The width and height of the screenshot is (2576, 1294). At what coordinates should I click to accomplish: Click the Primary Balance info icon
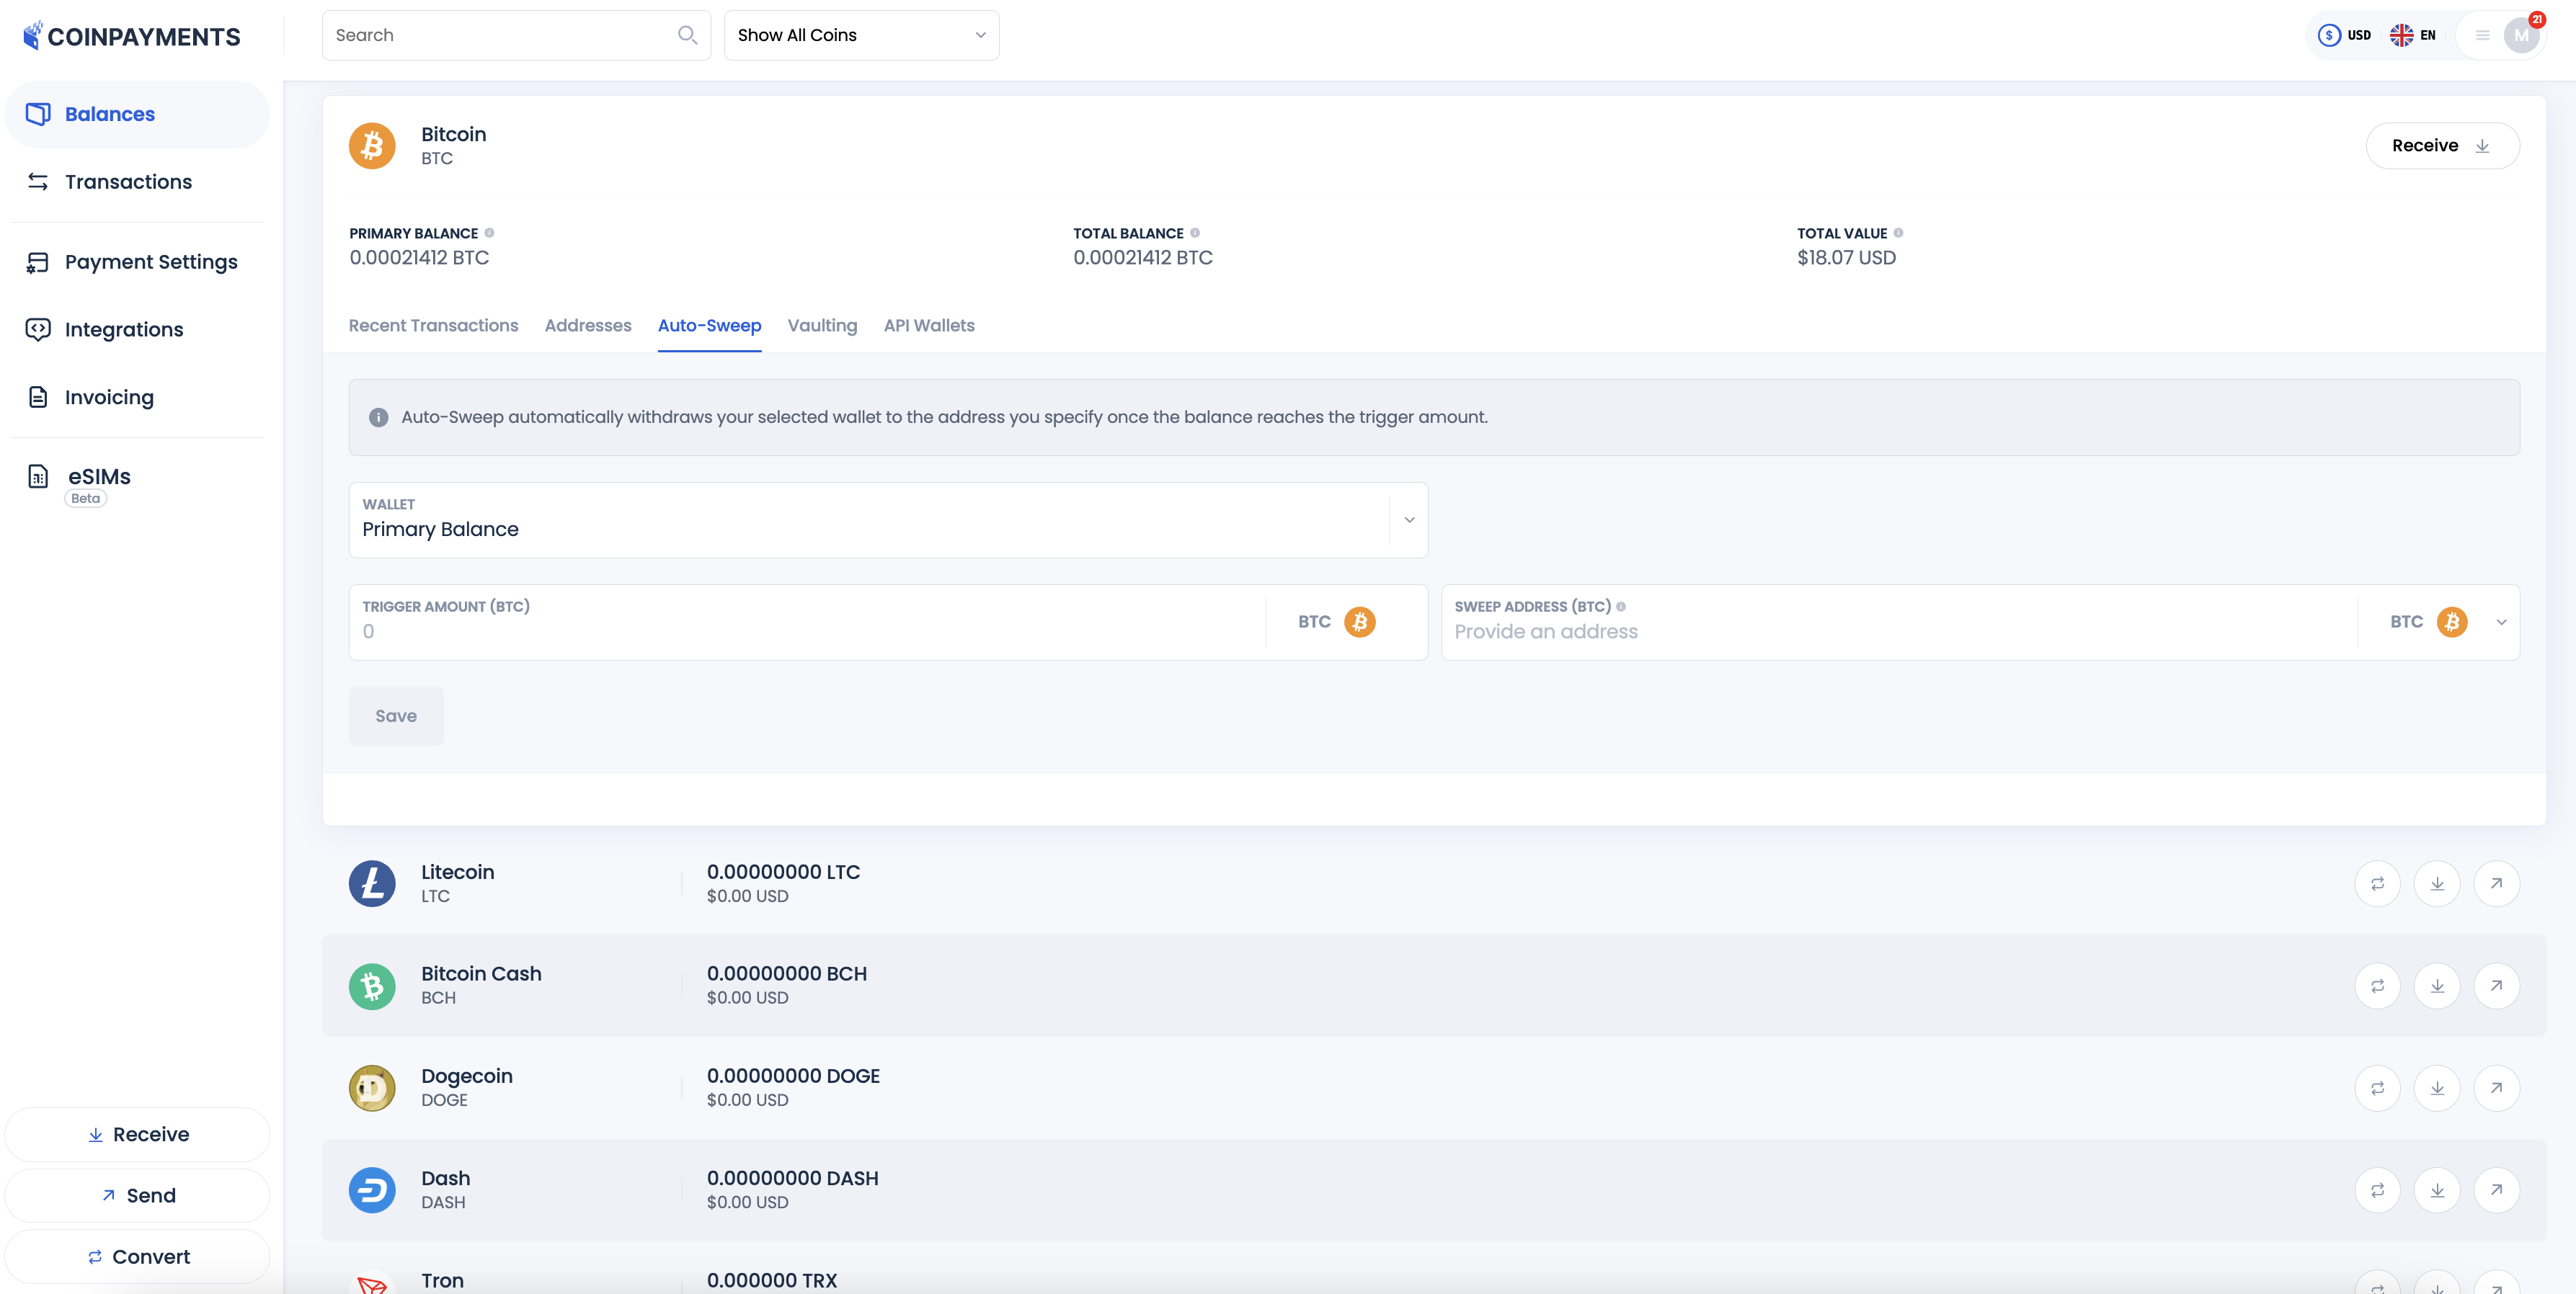click(x=489, y=233)
